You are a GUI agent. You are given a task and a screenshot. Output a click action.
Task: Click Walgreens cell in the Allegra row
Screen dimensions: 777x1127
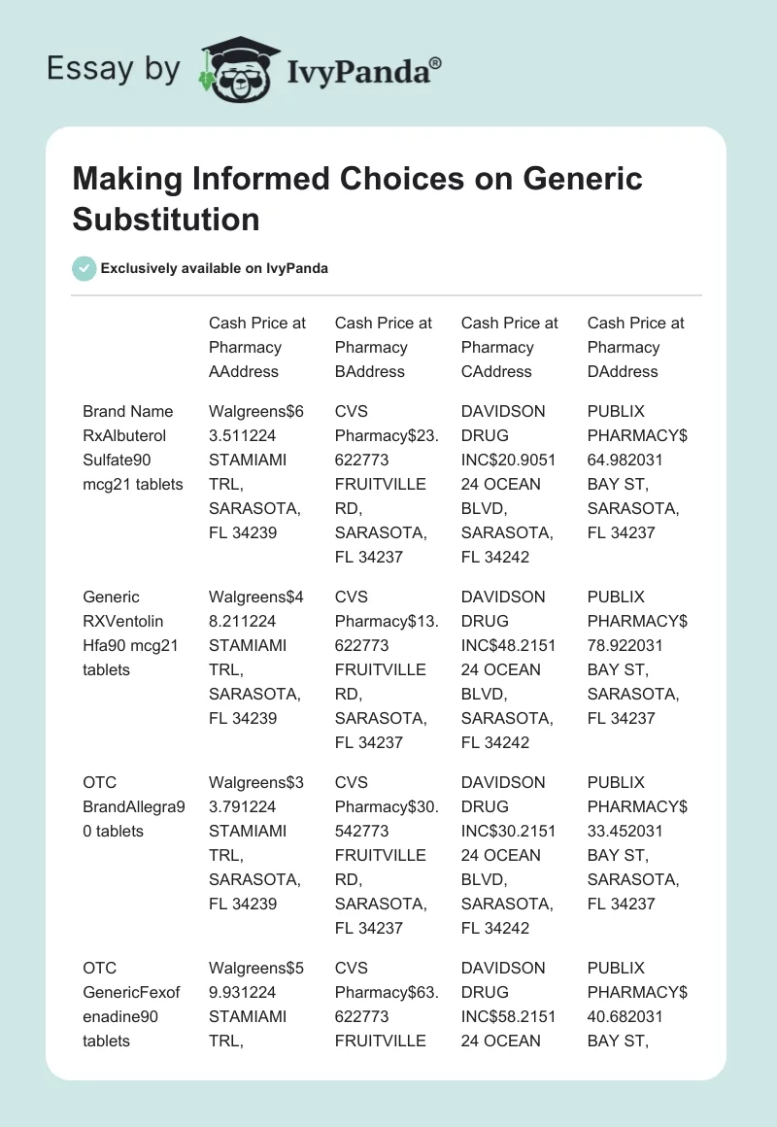pyautogui.click(x=257, y=843)
